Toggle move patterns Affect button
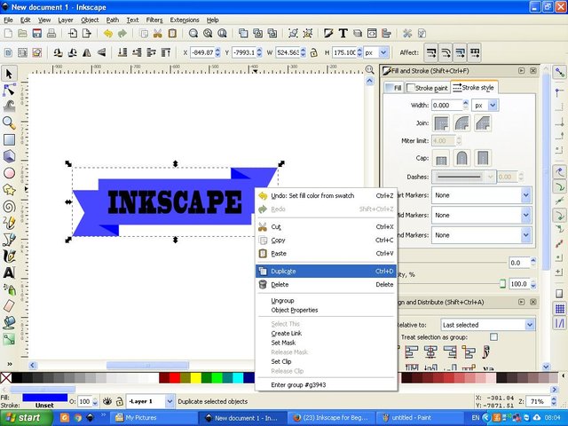 pyautogui.click(x=475, y=53)
